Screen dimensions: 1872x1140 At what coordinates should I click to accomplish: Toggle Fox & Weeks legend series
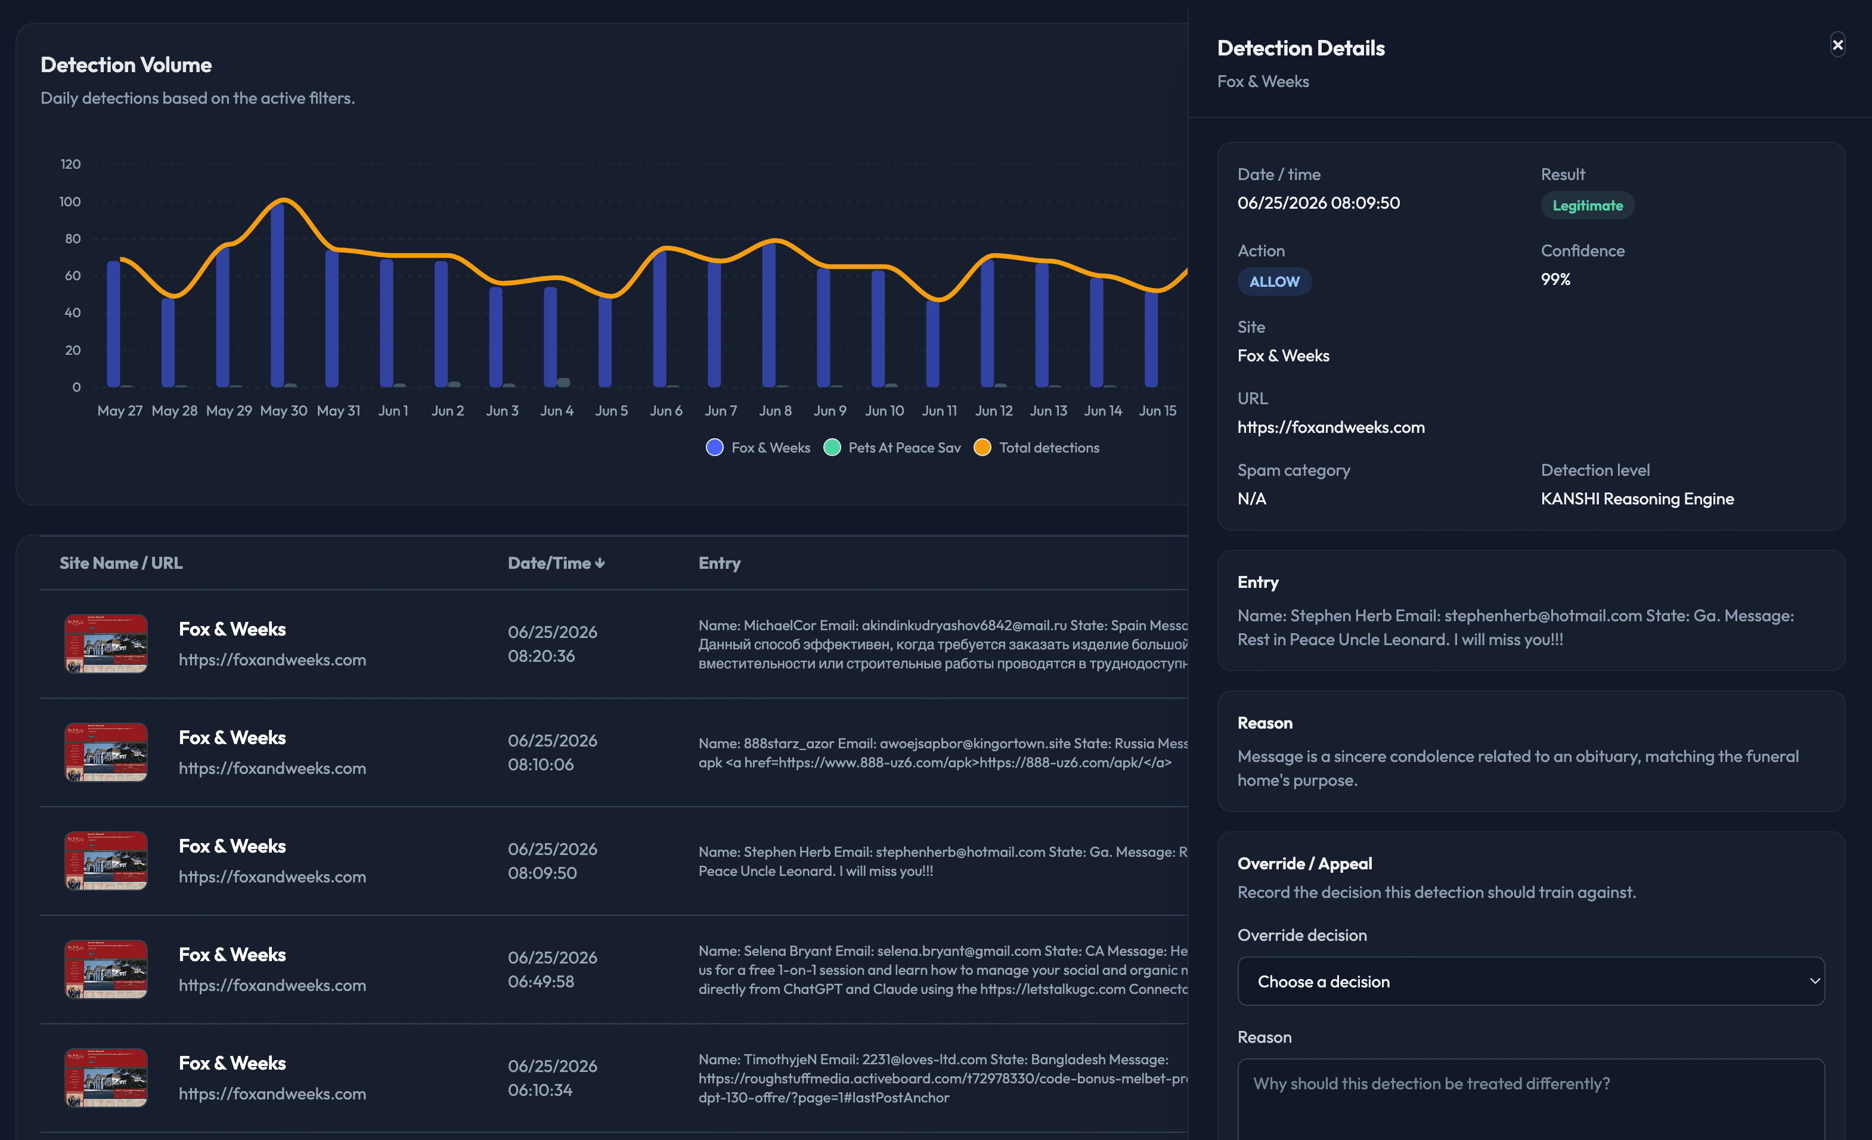point(758,448)
